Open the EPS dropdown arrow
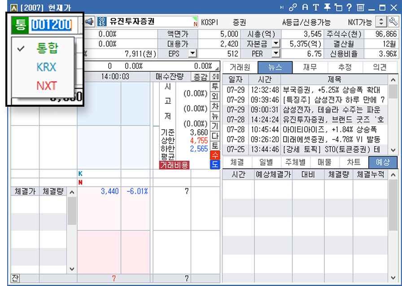Viewport: 402px width, 286px height. click(192, 54)
